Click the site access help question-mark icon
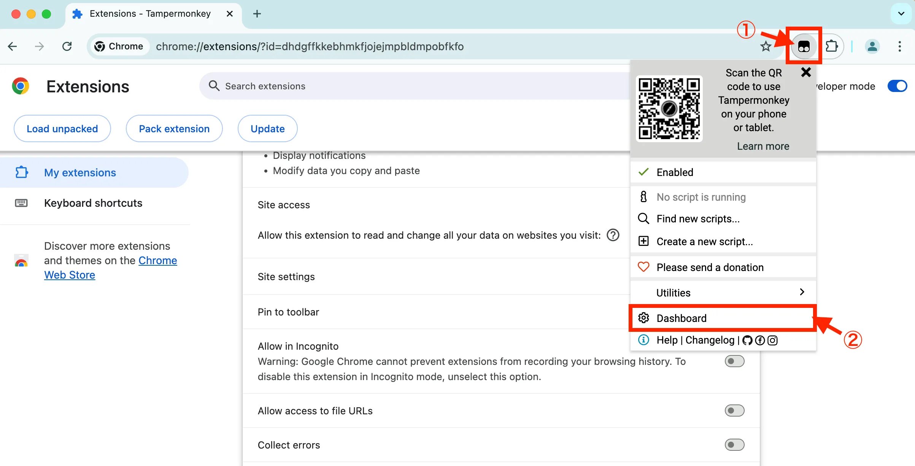The height and width of the screenshot is (466, 915). click(x=613, y=235)
